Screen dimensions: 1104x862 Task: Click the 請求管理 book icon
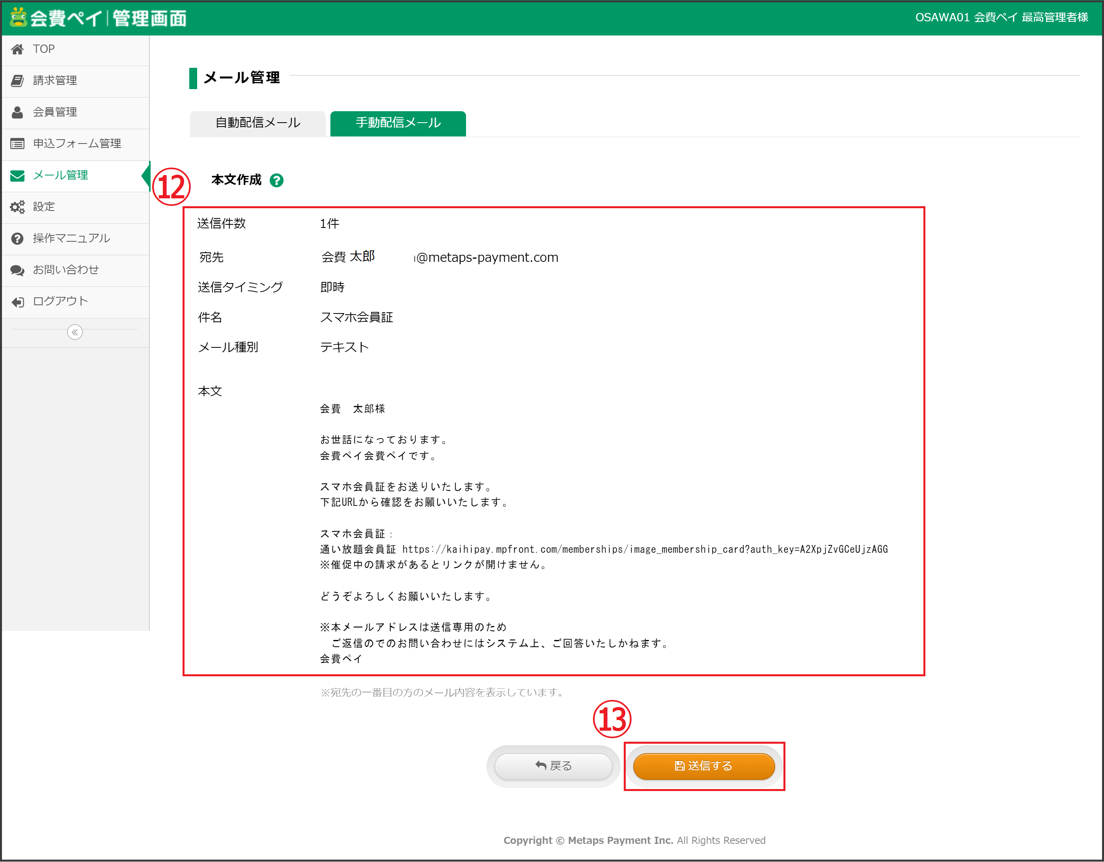click(x=17, y=80)
